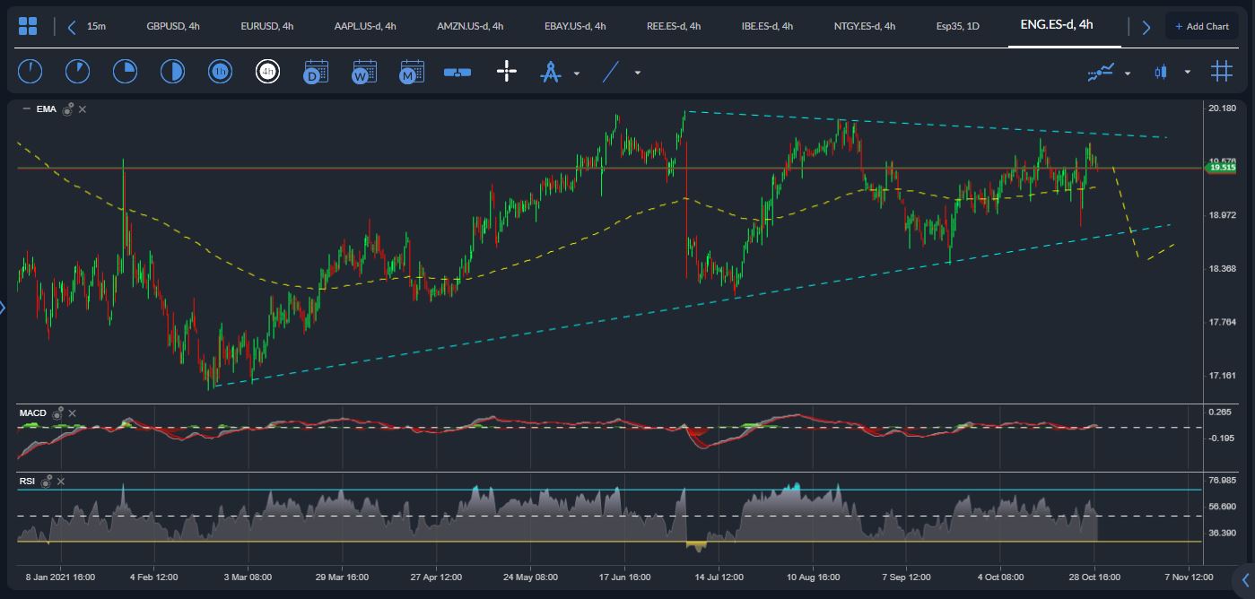The width and height of the screenshot is (1255, 599).
Task: Activate the crosshair cursor tool
Action: (x=507, y=72)
